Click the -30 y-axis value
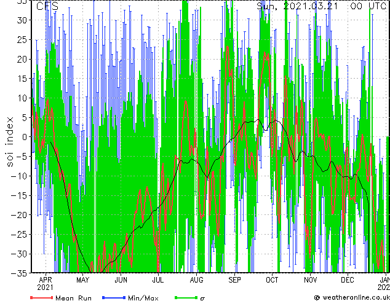The height and width of the screenshot is (301, 390). (20, 254)
